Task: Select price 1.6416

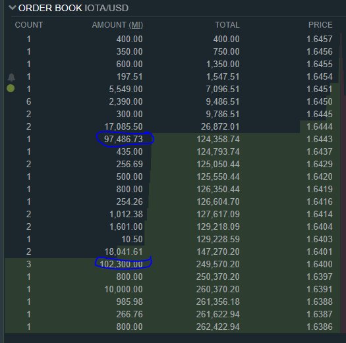Action: 319,201
